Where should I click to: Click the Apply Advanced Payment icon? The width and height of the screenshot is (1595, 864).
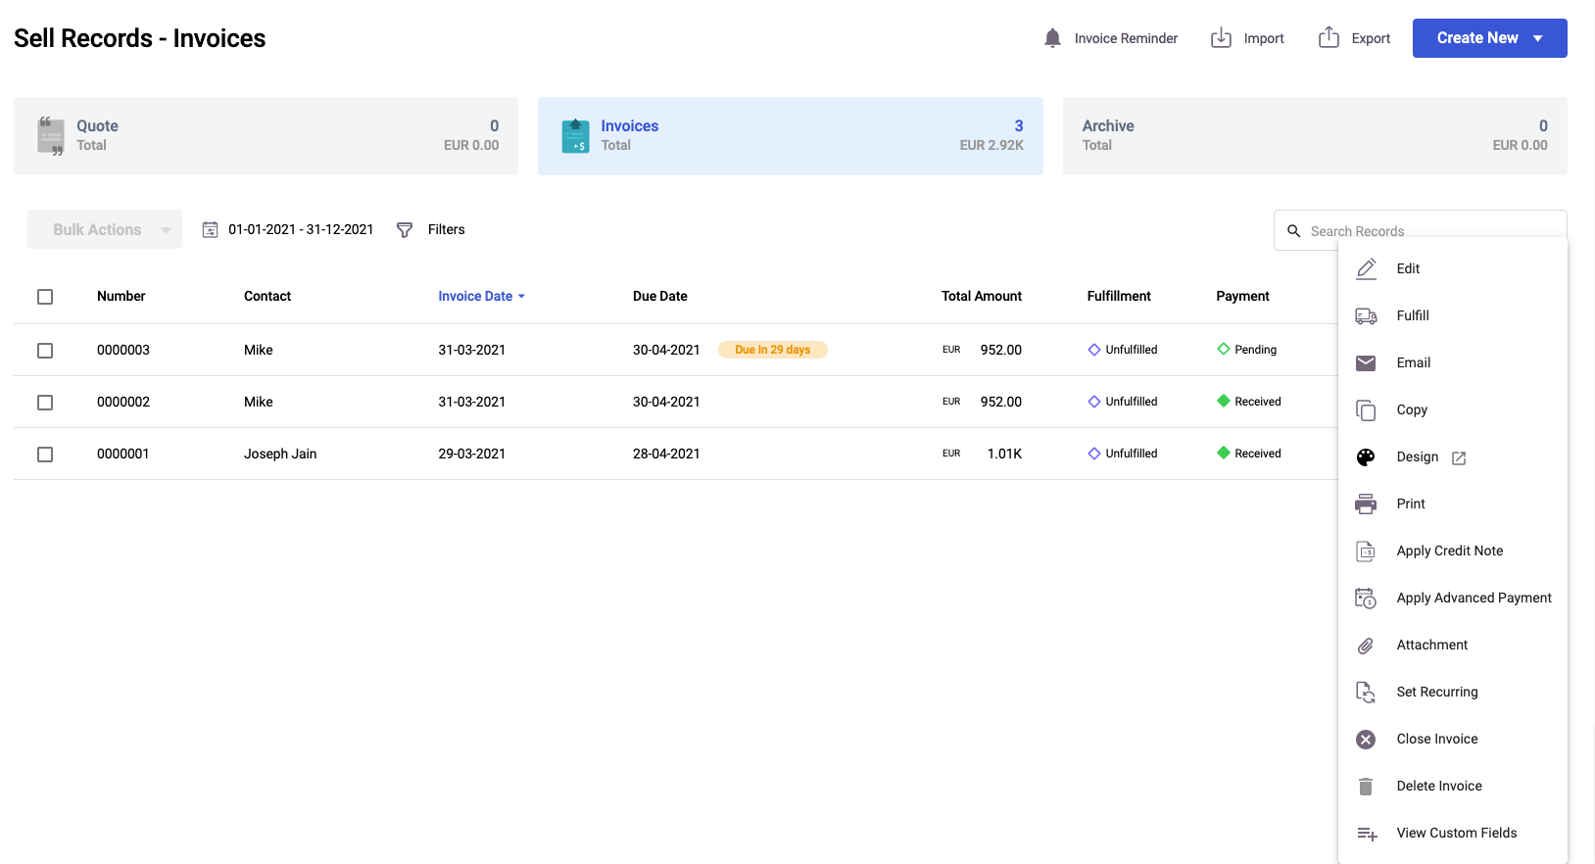(1366, 598)
